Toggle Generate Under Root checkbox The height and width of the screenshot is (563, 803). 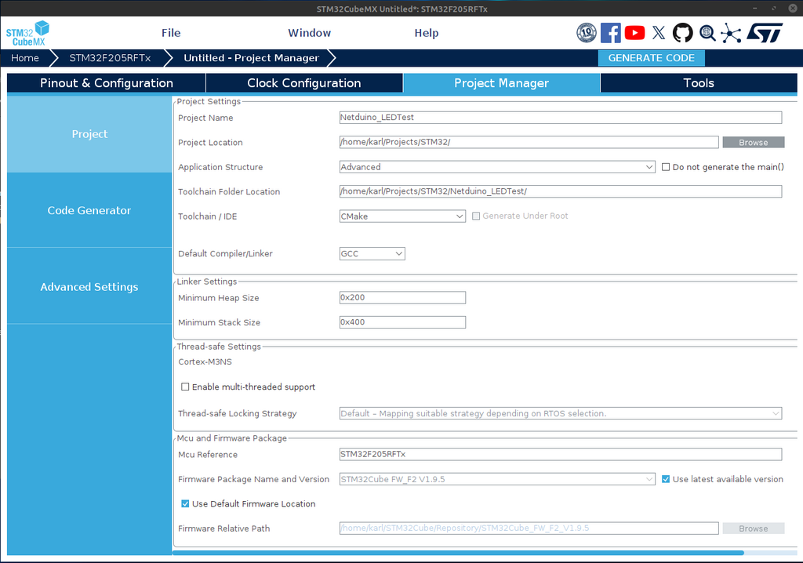click(476, 216)
